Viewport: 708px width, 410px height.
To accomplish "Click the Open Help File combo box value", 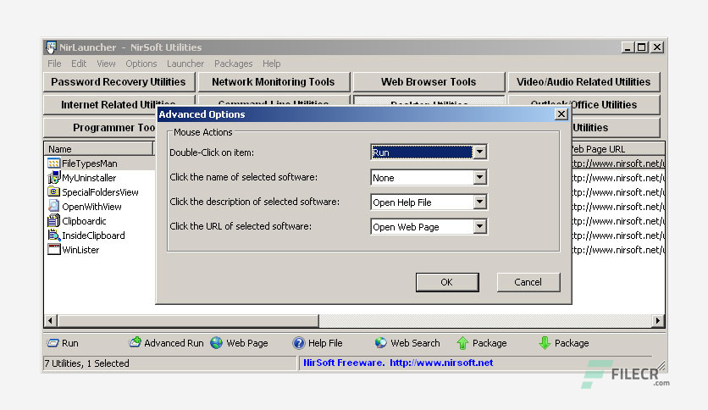I will pyautogui.click(x=402, y=202).
